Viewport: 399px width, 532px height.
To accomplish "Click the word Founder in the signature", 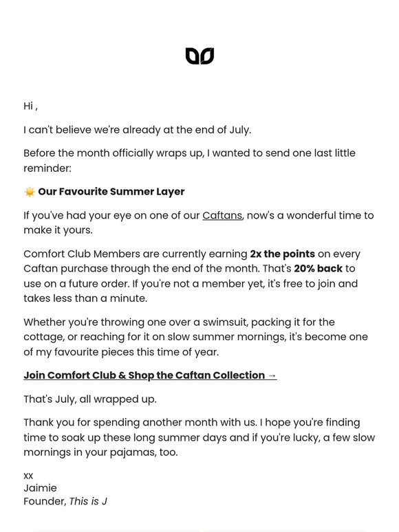I will (44, 501).
